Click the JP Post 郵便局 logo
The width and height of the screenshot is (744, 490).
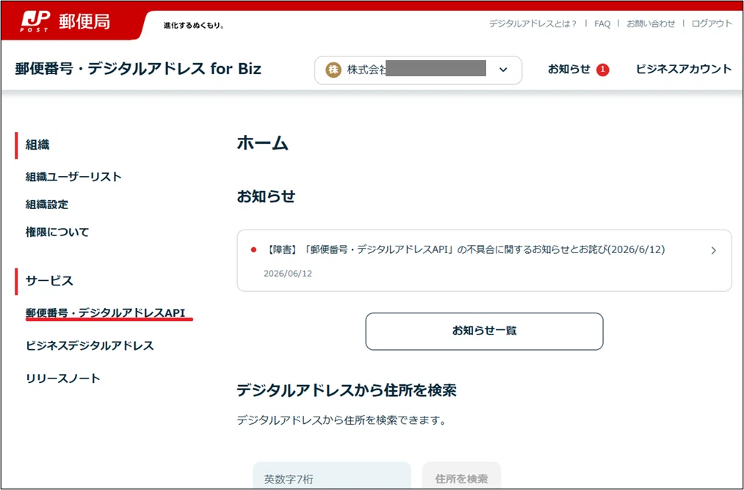[x=65, y=22]
